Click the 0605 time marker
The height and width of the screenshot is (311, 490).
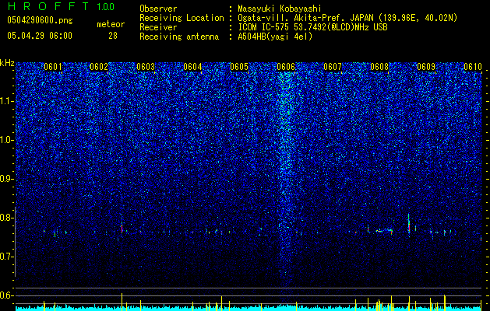coord(239,67)
